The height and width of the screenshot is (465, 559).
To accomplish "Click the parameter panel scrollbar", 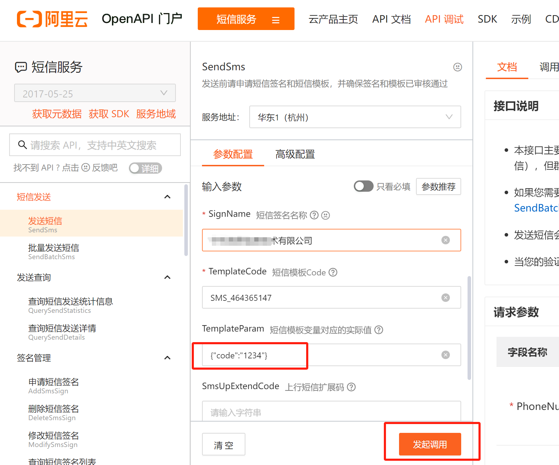I will click(x=469, y=328).
